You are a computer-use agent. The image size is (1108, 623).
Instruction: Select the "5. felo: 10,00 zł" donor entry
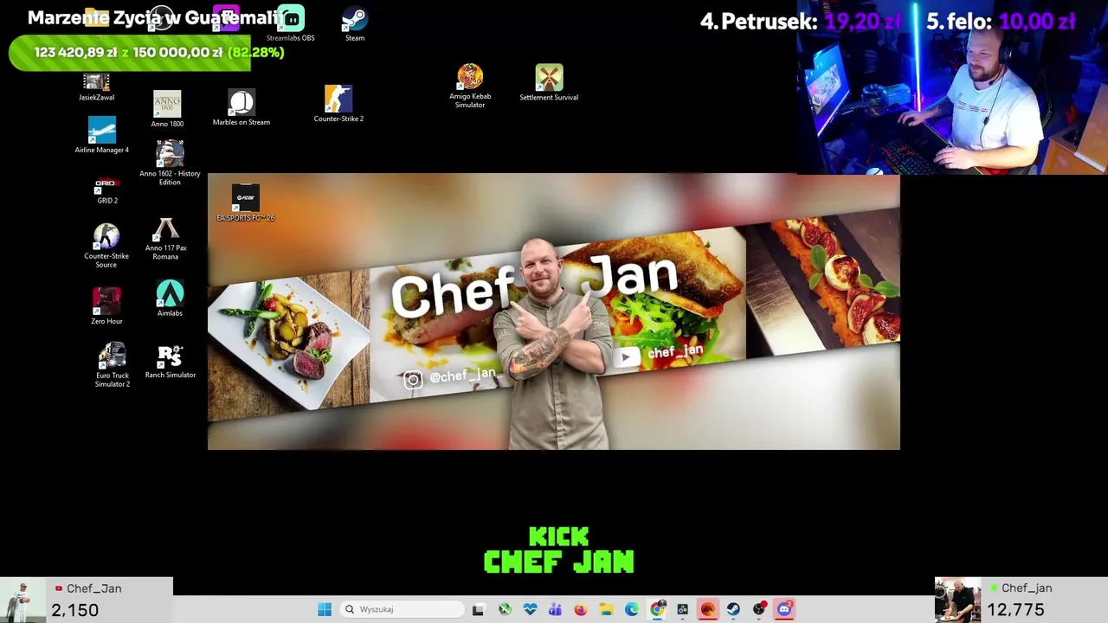click(1001, 22)
